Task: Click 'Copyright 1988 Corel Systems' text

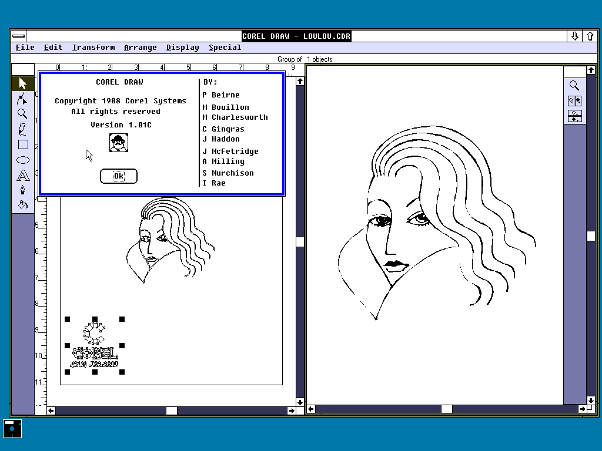Action: (x=120, y=101)
